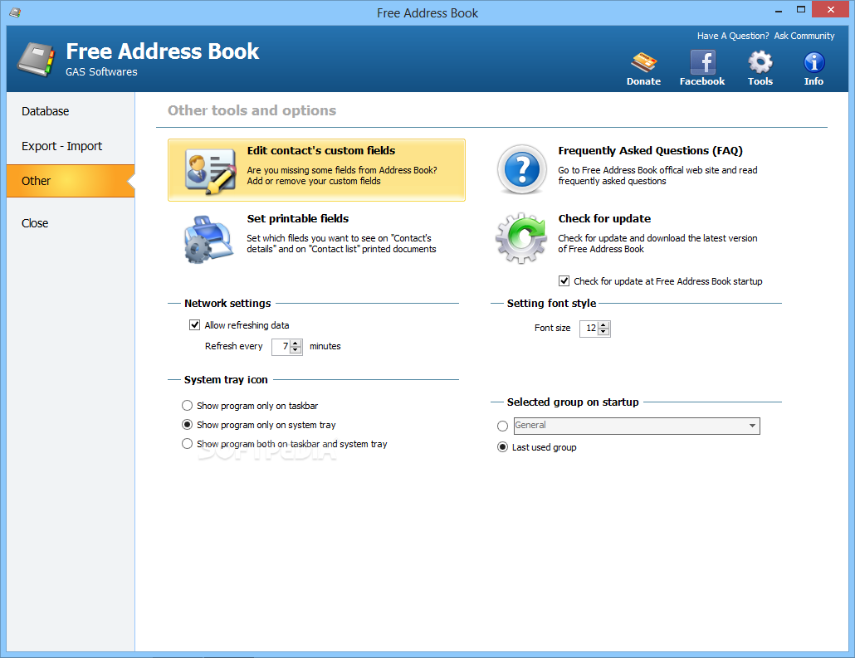
Task: Click Check for update title
Action: [x=604, y=219]
